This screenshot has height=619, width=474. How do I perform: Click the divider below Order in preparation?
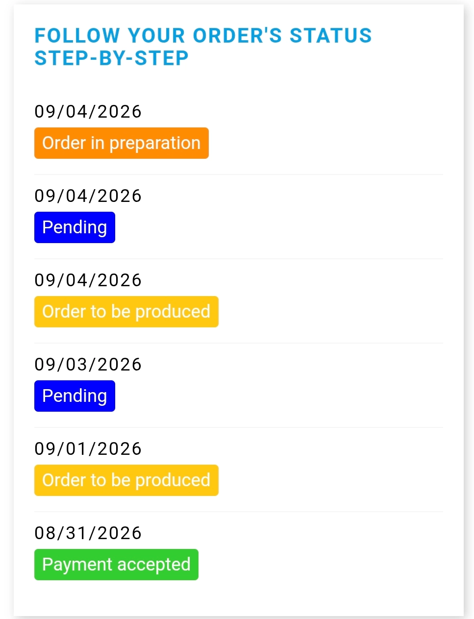(239, 174)
